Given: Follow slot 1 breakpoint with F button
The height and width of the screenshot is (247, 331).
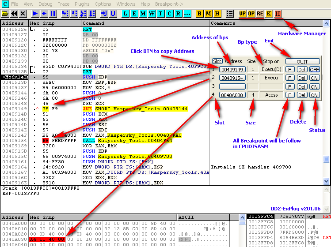Looking at the screenshot, I should 290,69.
